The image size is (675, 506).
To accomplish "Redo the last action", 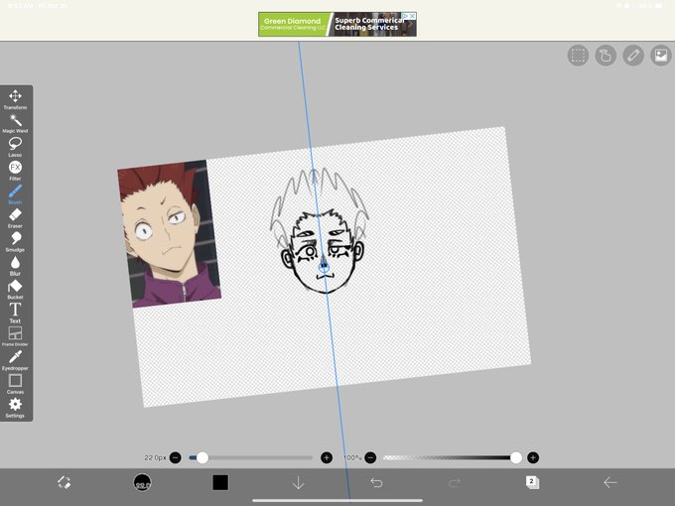I will pos(455,482).
